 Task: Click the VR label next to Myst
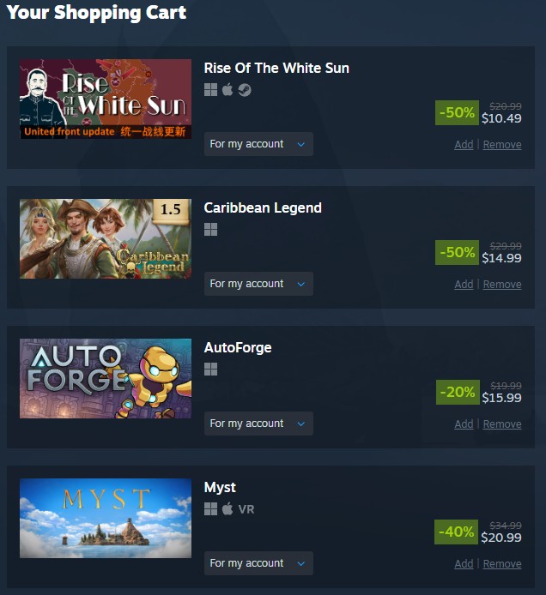click(x=246, y=509)
